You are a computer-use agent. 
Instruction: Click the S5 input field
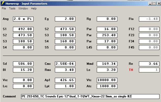pyautogui.click(x=65, y=47)
